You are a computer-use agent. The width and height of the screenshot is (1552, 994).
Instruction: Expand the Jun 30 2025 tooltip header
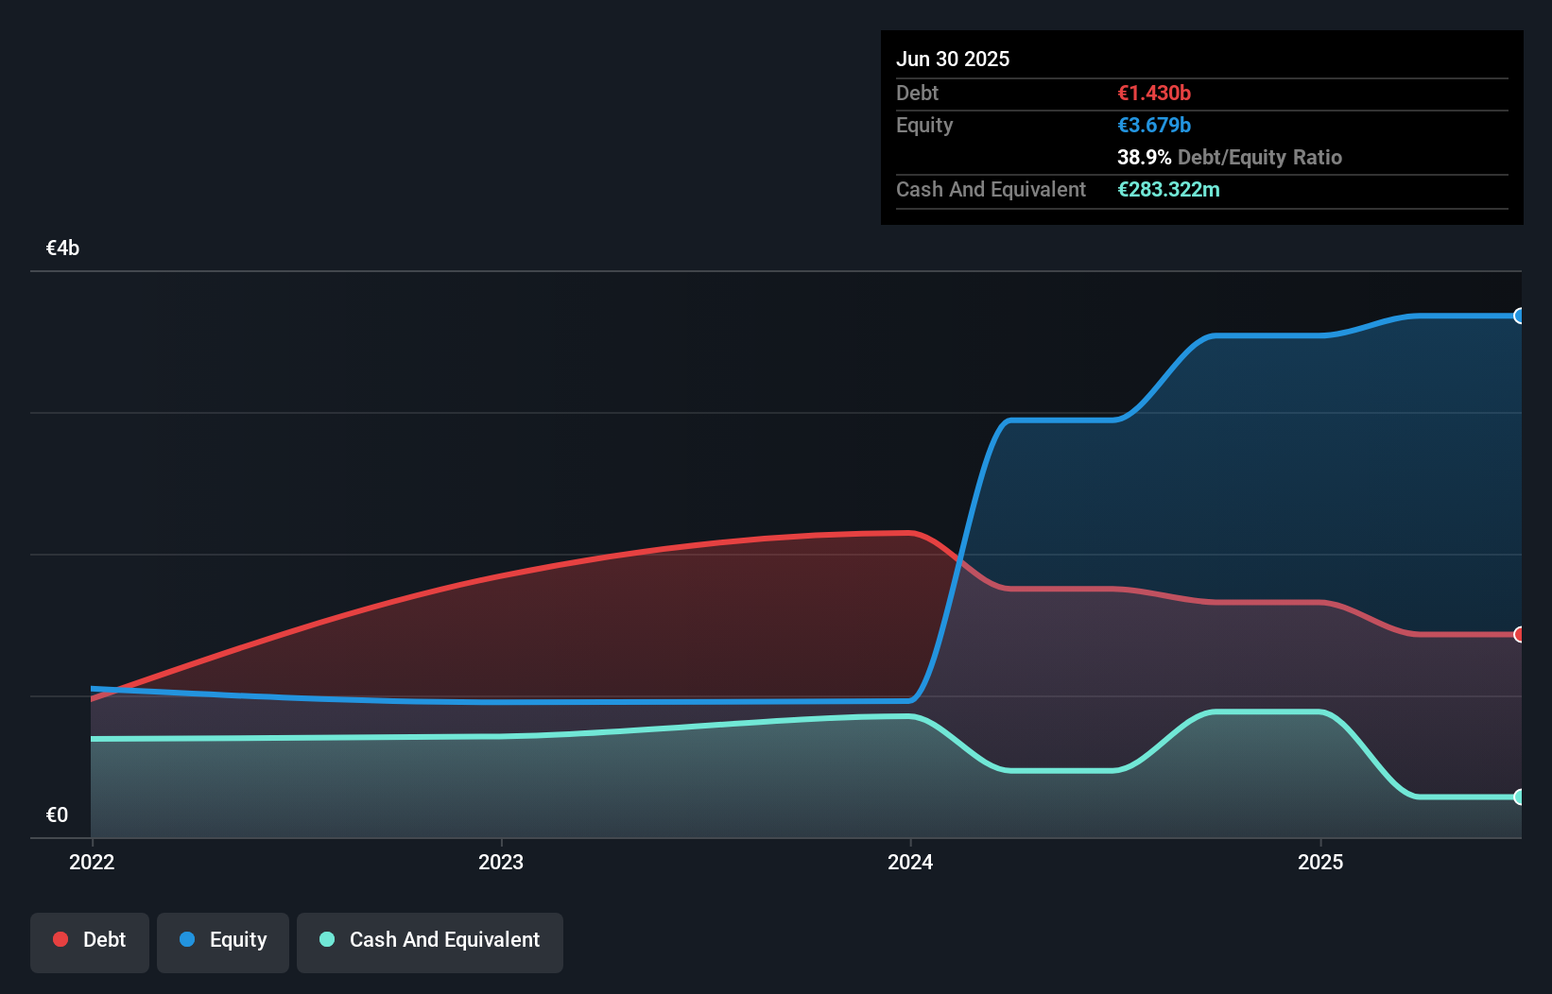coord(953,59)
